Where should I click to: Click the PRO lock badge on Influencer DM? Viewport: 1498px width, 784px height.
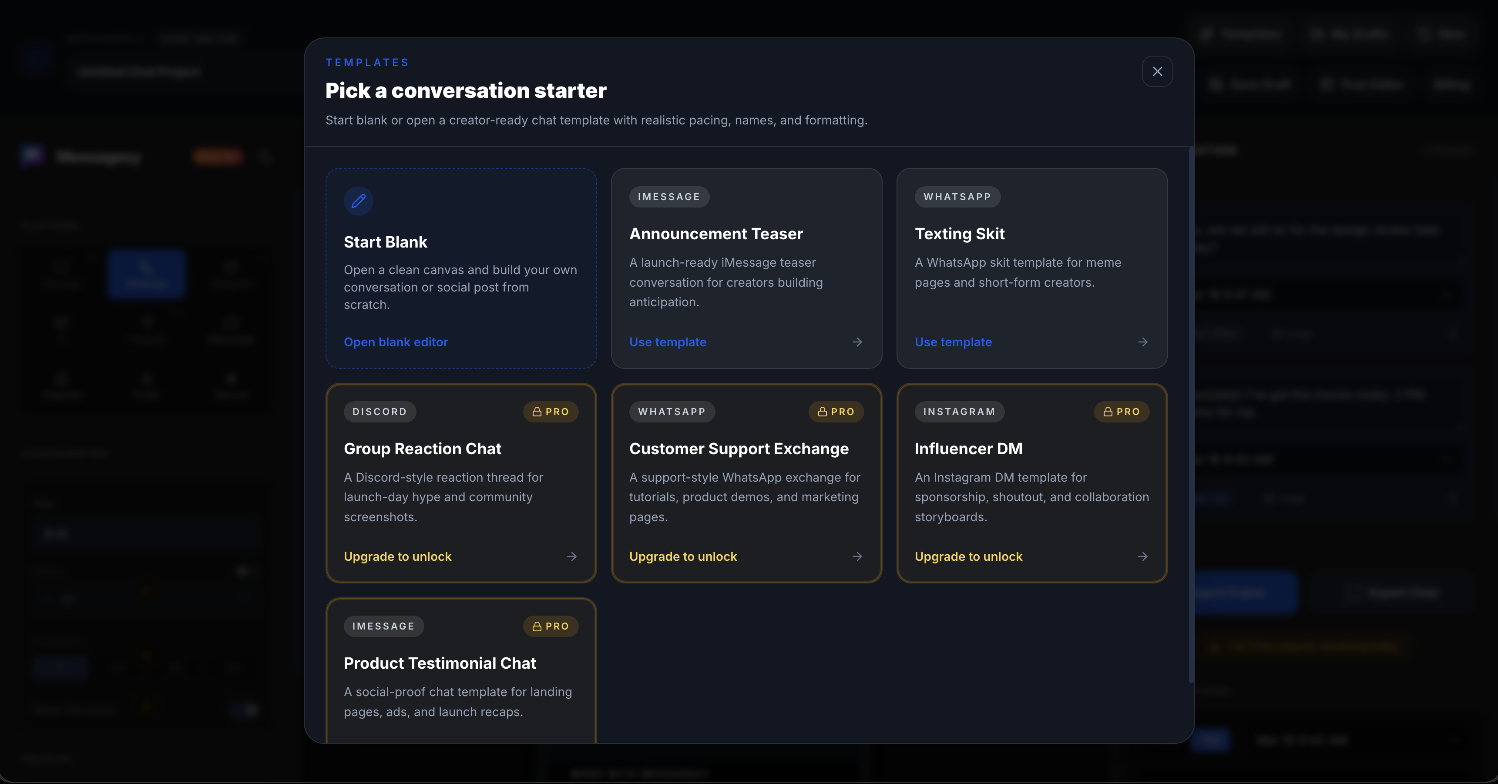click(x=1121, y=412)
